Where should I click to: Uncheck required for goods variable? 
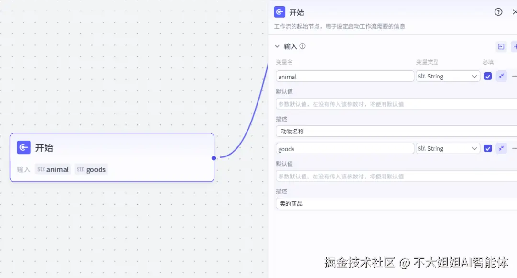[x=488, y=148]
